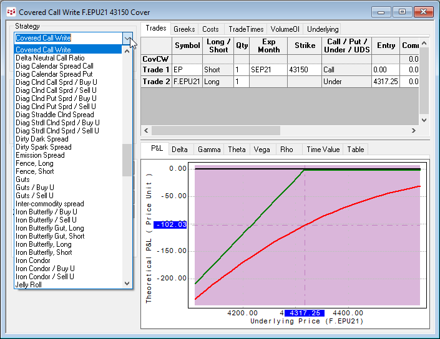Choose Jelly Roll strategy option

click(29, 285)
